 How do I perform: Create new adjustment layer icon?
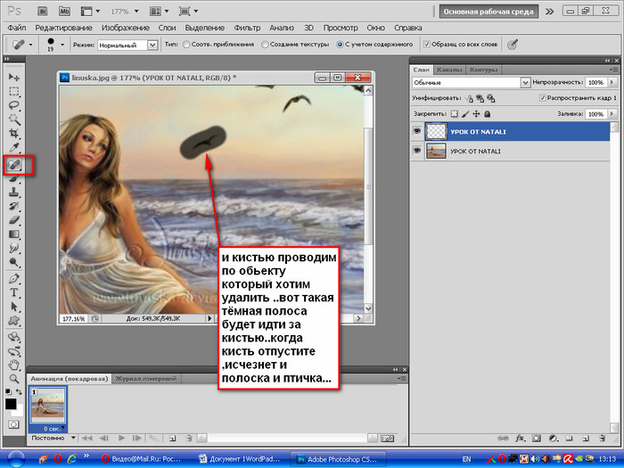coord(553,439)
